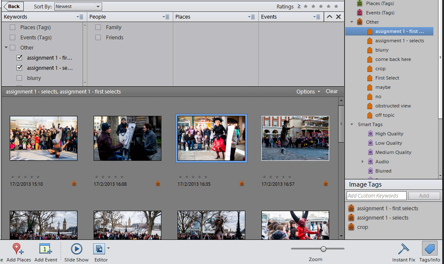Viewport: 444px width, 264px height.
Task: Select the 'crop' tag in Other list
Action: click(380, 69)
